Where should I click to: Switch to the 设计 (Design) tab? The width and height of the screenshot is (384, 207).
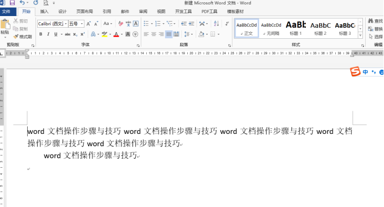coord(62,12)
